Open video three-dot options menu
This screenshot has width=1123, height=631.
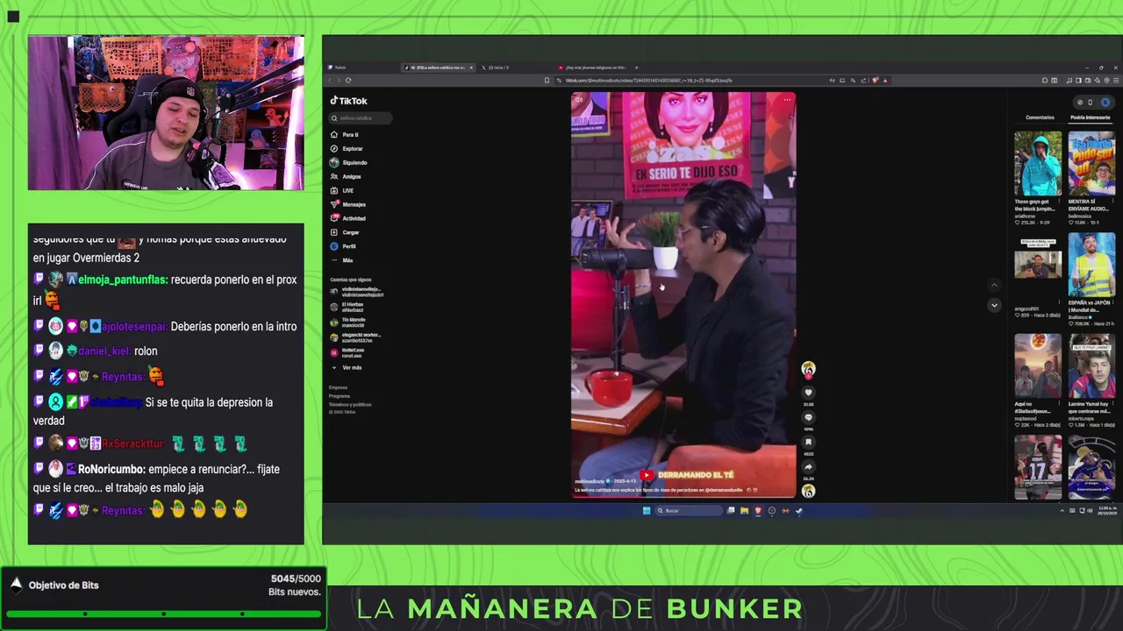tap(787, 100)
